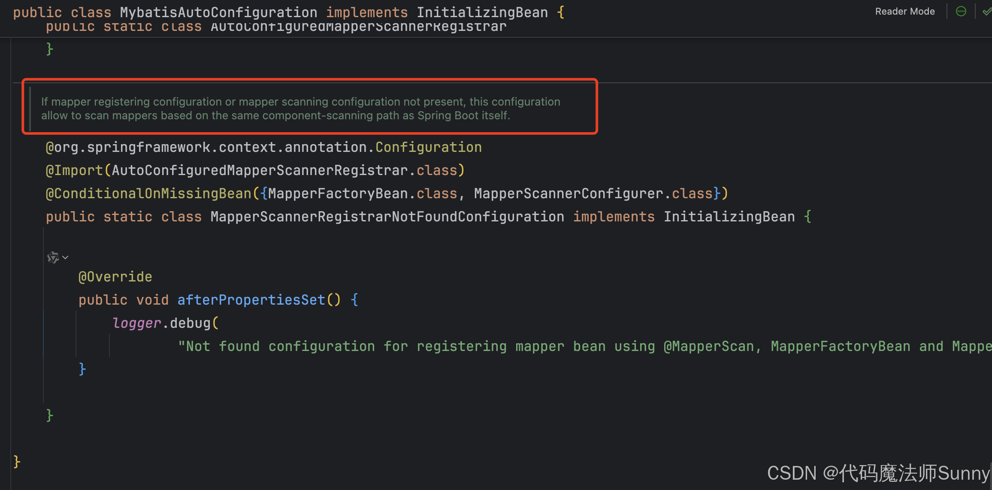Click the green circular profiler widget icon
This screenshot has width=992, height=490.
tap(961, 12)
